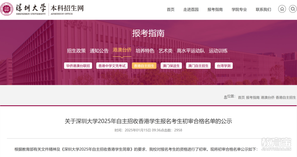Open 学院专业 navigation item
This screenshot has height=157, width=297.
coord(239,9)
